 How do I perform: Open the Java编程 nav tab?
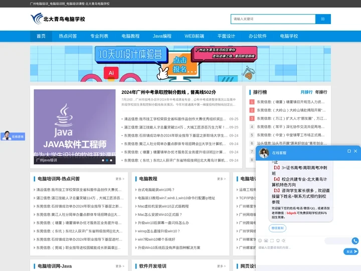[162, 36]
